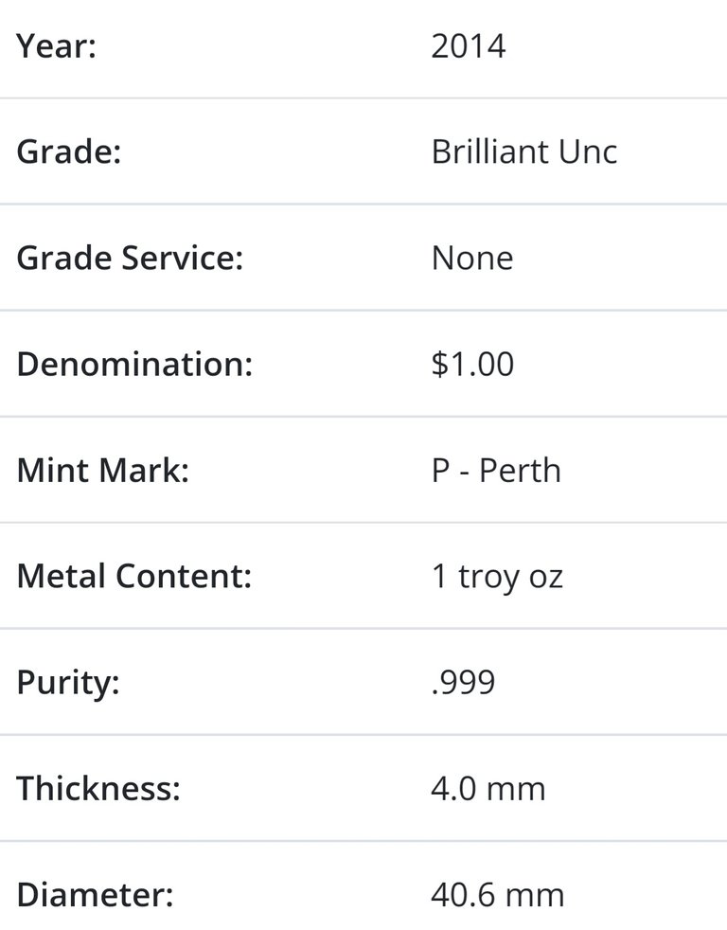Select the Metal Content label
This screenshot has height=930, width=727.
(x=134, y=576)
